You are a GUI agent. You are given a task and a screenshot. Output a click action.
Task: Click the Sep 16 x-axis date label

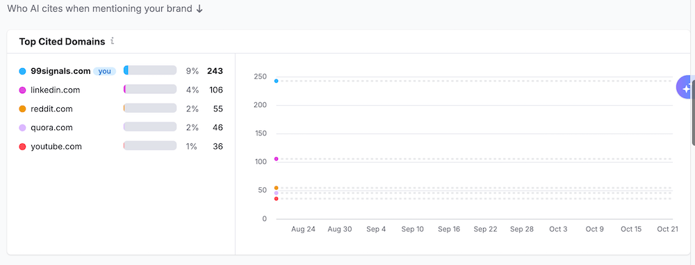click(449, 230)
